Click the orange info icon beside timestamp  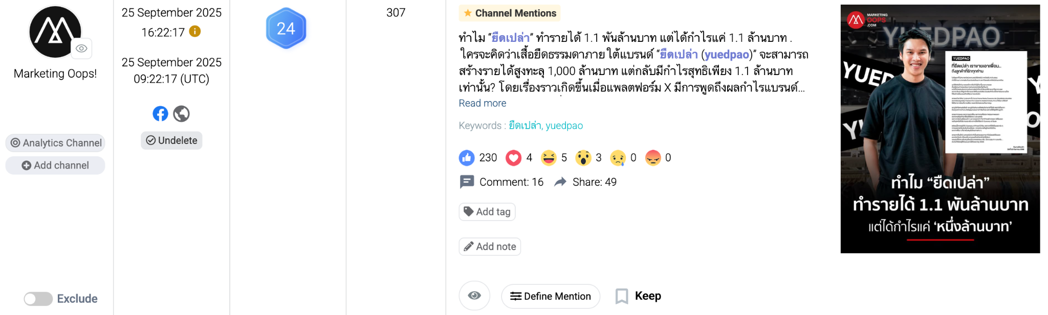(195, 32)
